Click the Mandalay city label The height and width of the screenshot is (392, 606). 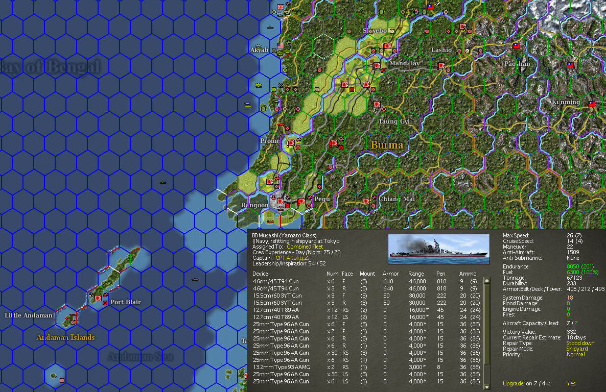tap(404, 63)
